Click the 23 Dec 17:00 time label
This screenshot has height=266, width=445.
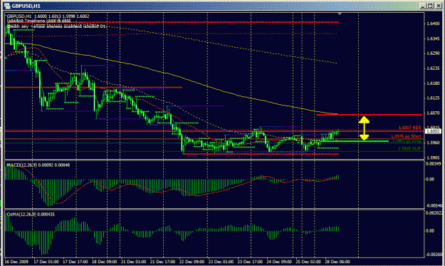tap(250, 262)
